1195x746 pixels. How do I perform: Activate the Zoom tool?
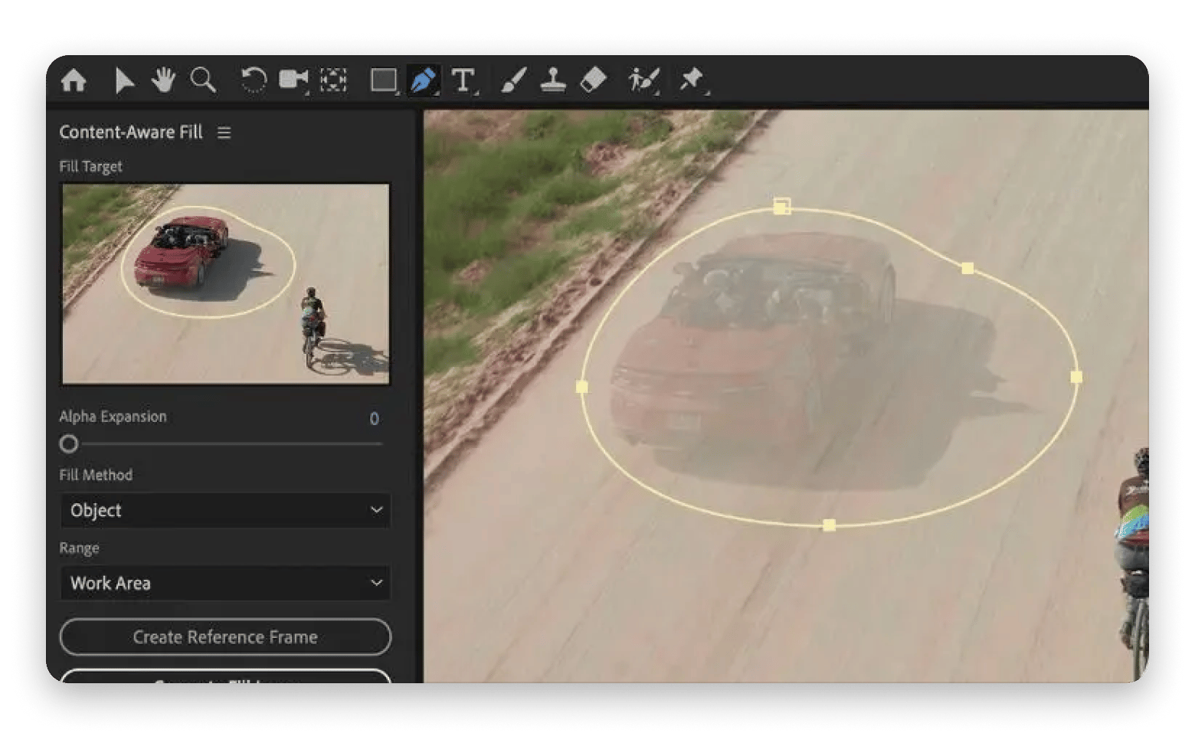203,79
